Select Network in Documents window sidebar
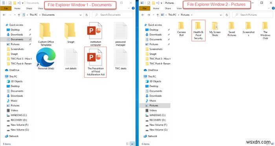Image resolution: width=275 pixels, height=146 pixels. (x=12, y=136)
